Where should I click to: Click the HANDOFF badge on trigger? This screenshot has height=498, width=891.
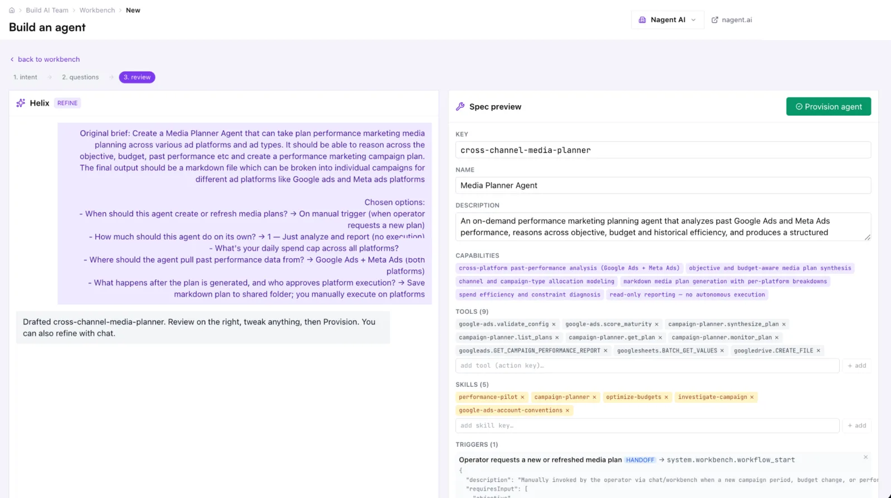tap(640, 460)
